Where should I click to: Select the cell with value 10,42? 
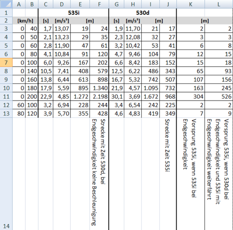[133, 46]
